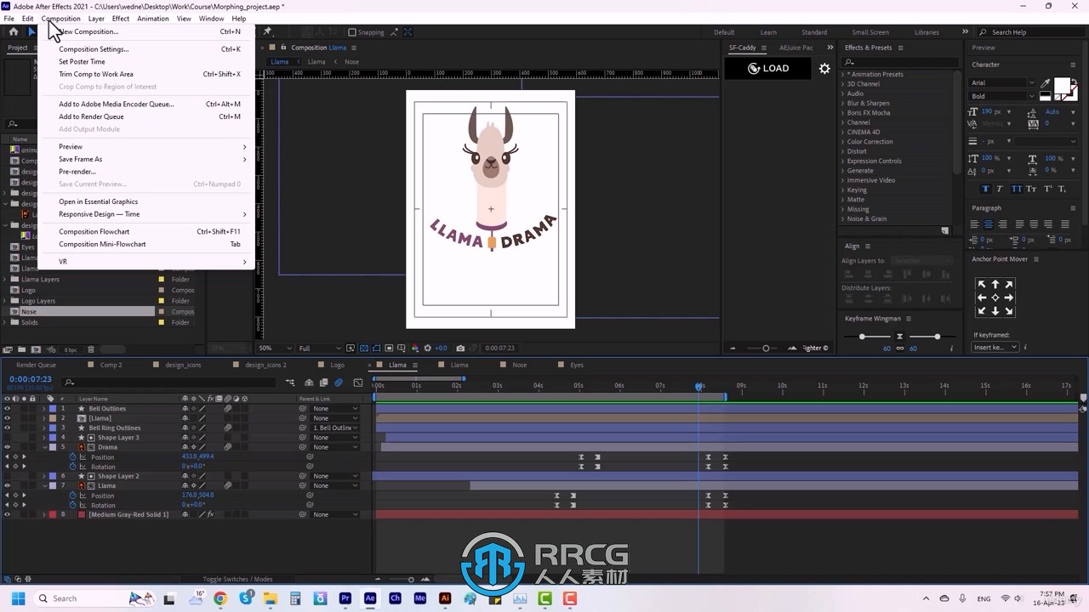This screenshot has height=612, width=1089.
Task: Hide the Bell Outlines layer
Action: coord(8,409)
